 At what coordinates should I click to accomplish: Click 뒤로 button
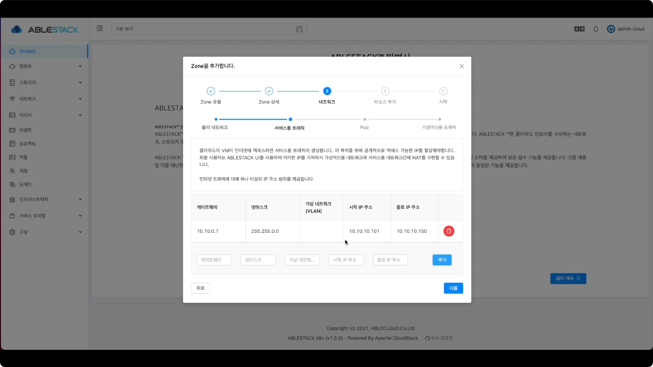[x=200, y=288]
